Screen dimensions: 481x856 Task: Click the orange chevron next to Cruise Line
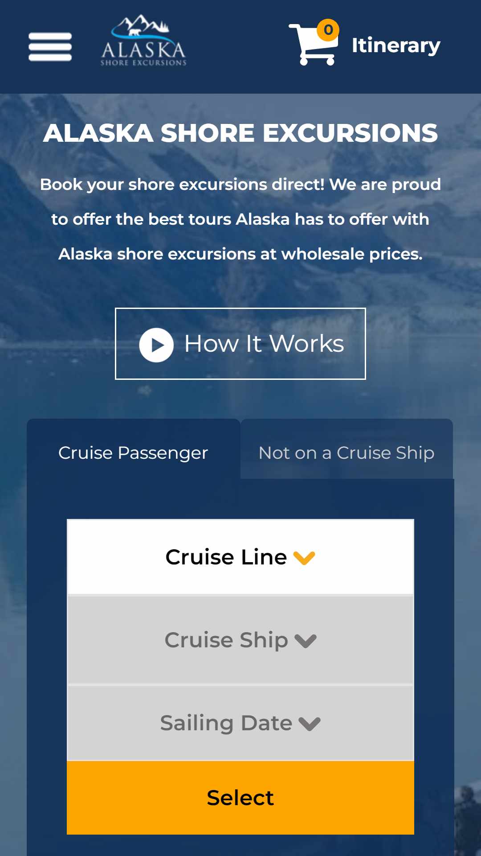point(304,558)
